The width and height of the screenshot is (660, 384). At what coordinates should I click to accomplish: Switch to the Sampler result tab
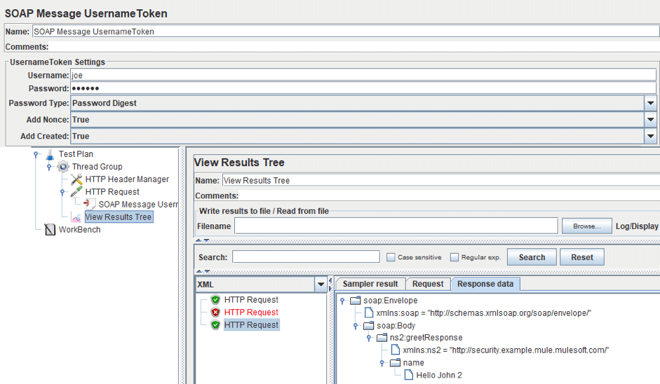[370, 284]
